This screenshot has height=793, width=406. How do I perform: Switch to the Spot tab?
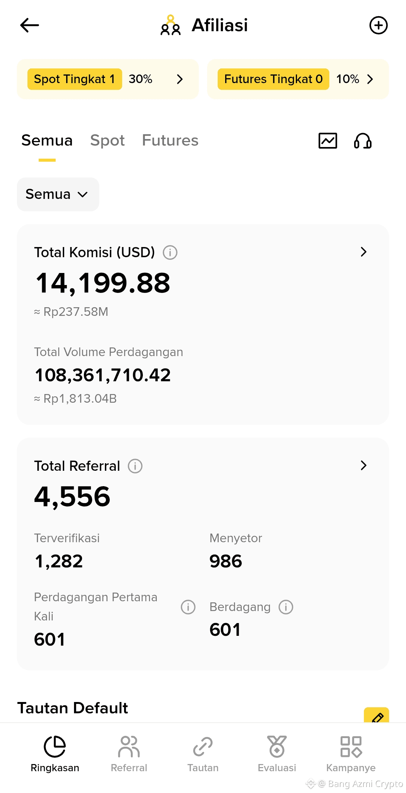pos(108,140)
